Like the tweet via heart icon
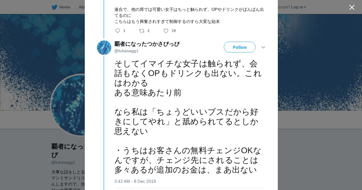The height and width of the screenshot is (190, 362). click(166, 31)
